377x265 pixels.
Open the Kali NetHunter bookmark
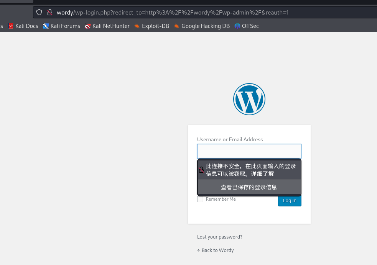(x=107, y=26)
